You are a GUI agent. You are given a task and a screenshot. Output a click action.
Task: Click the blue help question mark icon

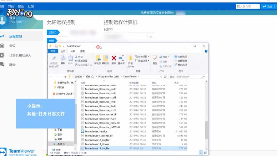point(206,51)
